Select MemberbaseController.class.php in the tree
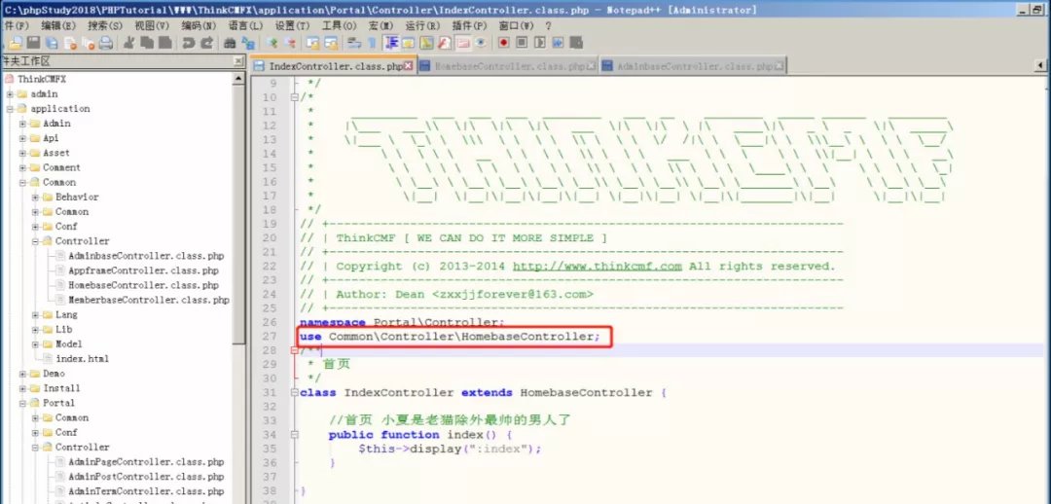Screen dimensions: 1051x504 148,301
